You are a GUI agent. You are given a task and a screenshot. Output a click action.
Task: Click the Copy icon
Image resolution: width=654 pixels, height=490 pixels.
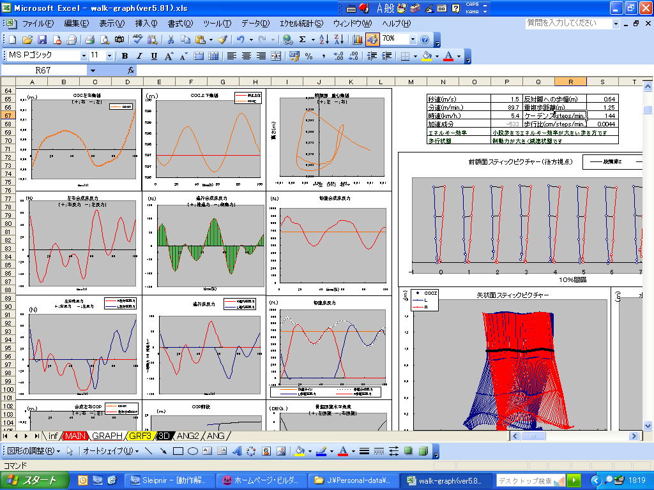(185, 40)
